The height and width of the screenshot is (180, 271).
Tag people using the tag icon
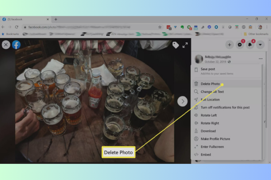[x=176, y=45]
